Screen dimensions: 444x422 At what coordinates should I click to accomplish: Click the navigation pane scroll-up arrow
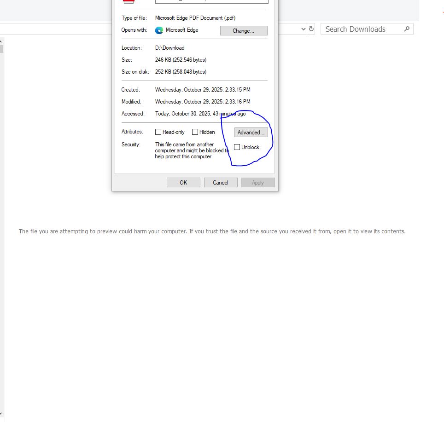[1, 40]
